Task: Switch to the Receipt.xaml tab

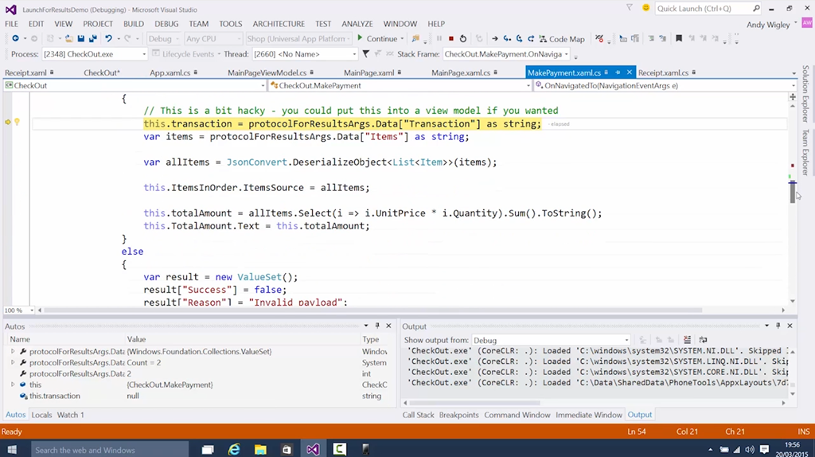Action: (25, 72)
